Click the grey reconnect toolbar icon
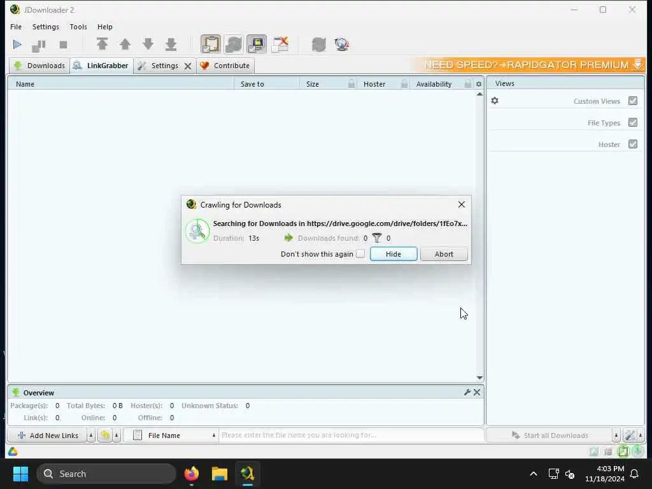This screenshot has width=652, height=489. pyautogui.click(x=319, y=44)
